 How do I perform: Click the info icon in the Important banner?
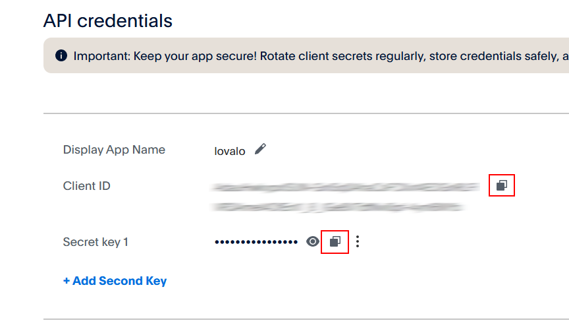click(61, 55)
